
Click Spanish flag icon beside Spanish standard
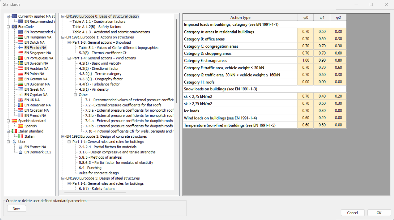pos(14,121)
